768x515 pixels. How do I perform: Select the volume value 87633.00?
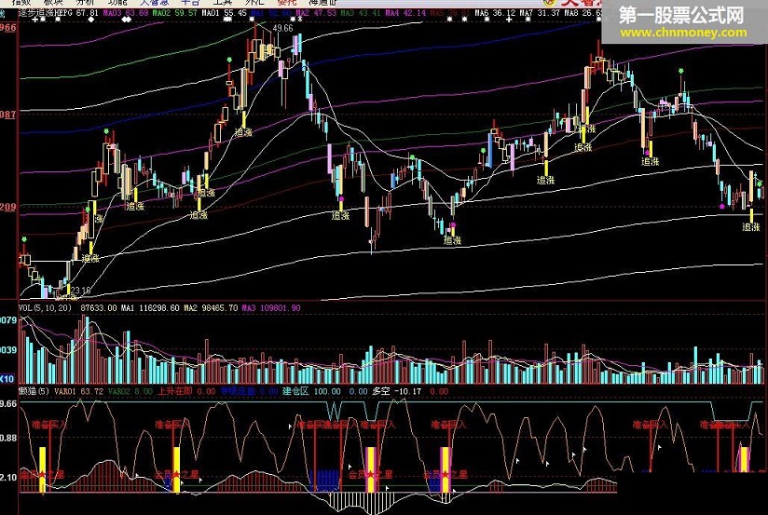click(99, 308)
